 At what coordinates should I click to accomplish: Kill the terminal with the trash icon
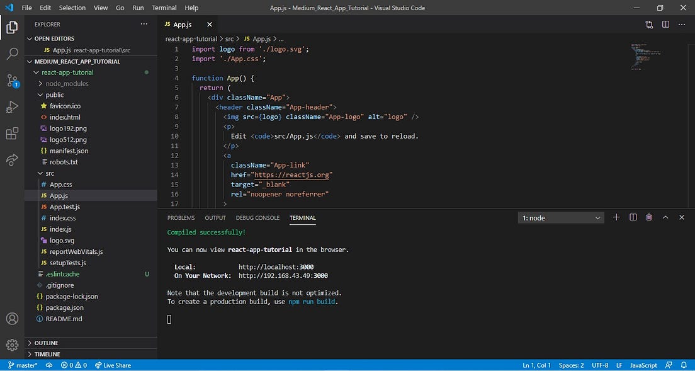coord(648,217)
